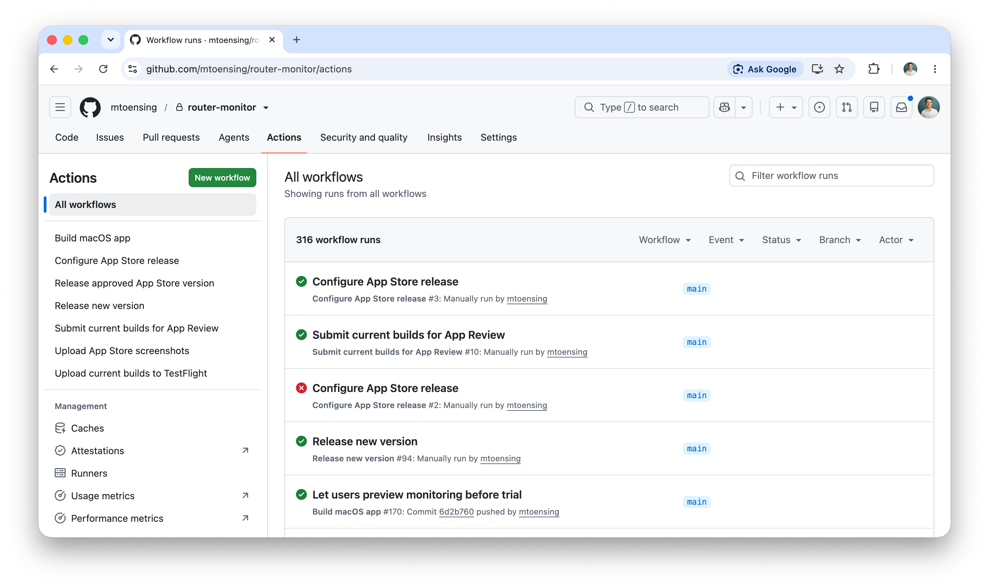Click the Caches database icon
Viewport: 989px width, 588px height.
point(60,428)
